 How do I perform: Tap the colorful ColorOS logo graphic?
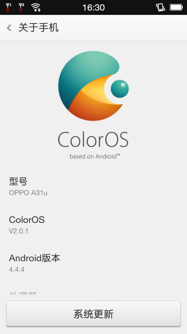pyautogui.click(x=93, y=86)
